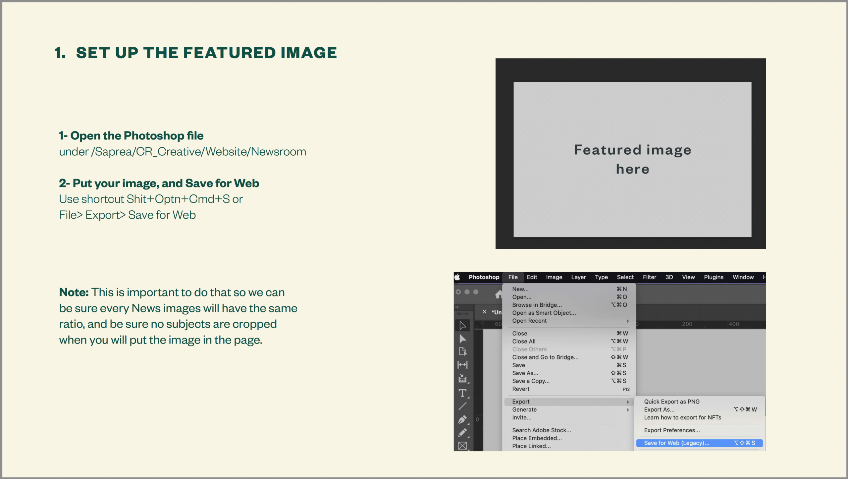Choose Open as Smart Object...

(x=569, y=313)
